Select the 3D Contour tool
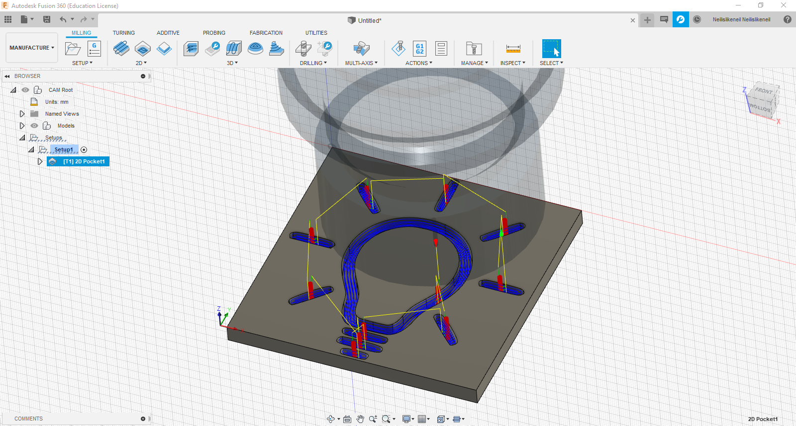The image size is (796, 426). [x=255, y=49]
